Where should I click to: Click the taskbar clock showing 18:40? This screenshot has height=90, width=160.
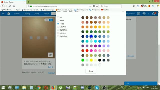pyautogui.click(x=154, y=88)
